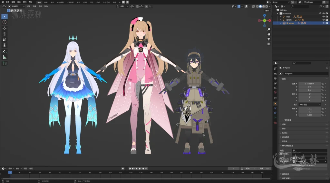Screen dimensions: 330x183
Task: Hide the 零 Apose object in outliner
Action: 324,23
